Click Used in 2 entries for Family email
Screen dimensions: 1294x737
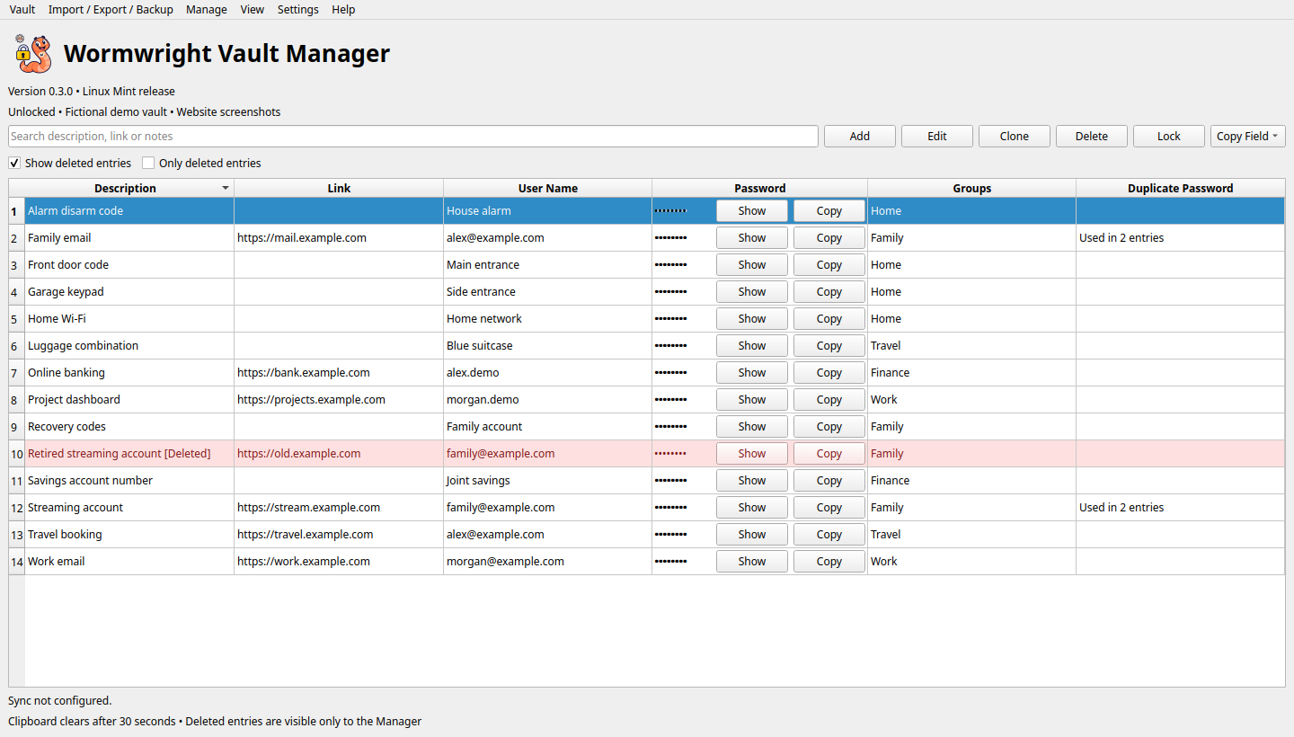pyautogui.click(x=1180, y=238)
